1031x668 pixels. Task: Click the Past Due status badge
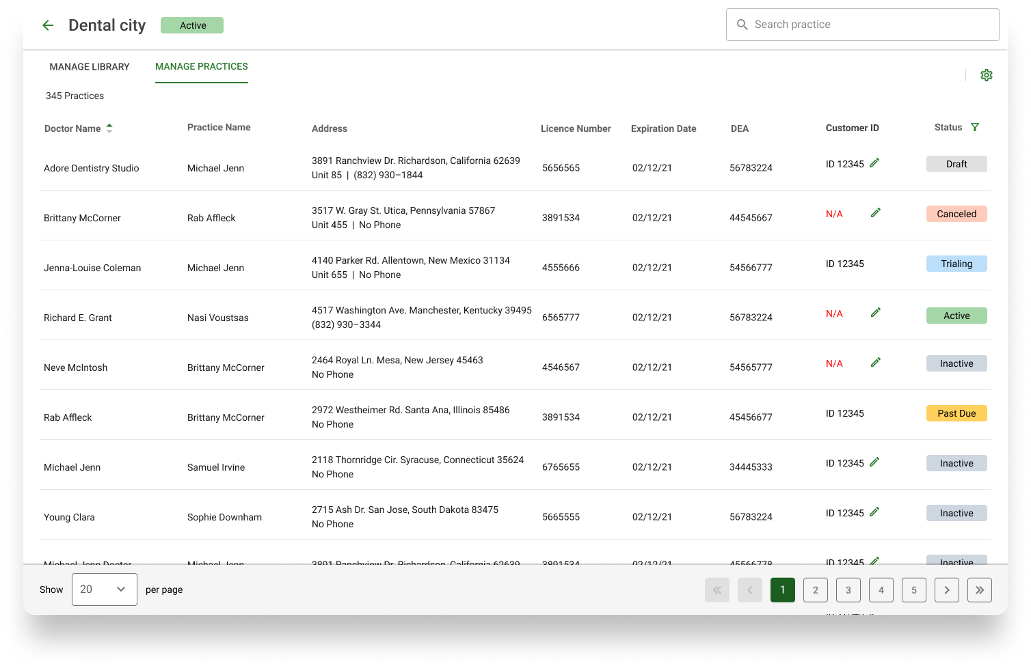tap(956, 413)
